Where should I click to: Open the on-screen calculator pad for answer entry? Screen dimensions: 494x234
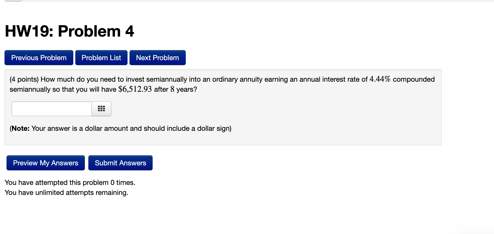pyautogui.click(x=101, y=109)
